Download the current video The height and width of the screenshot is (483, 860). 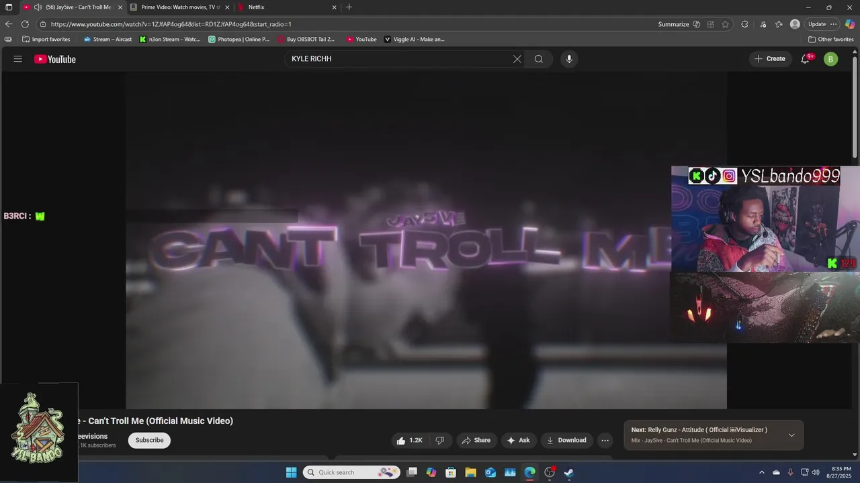coord(567,440)
